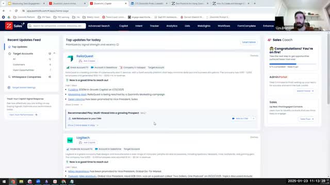Open the Advanced Search menu item

[x=99, y=26]
